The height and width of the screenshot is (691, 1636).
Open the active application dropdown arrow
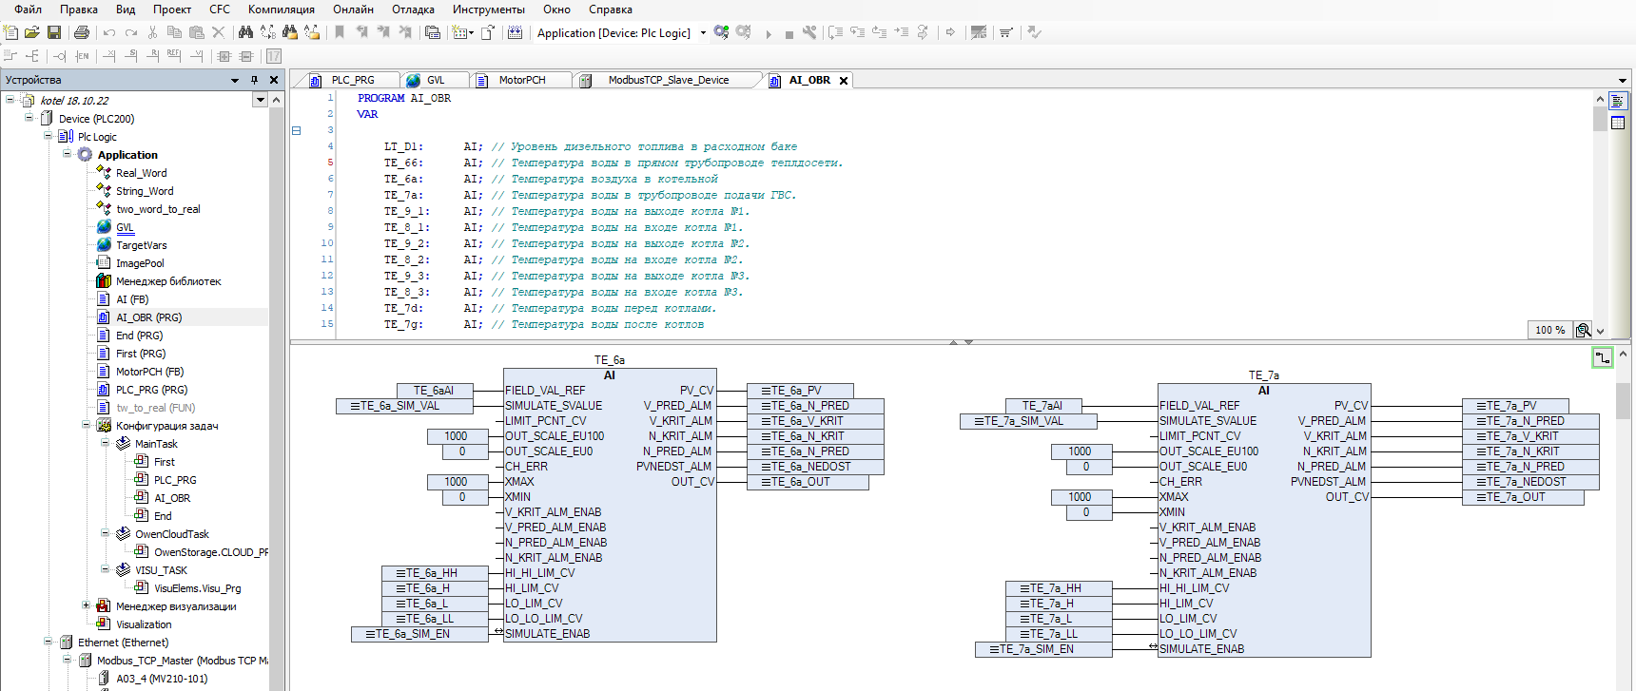tap(703, 32)
